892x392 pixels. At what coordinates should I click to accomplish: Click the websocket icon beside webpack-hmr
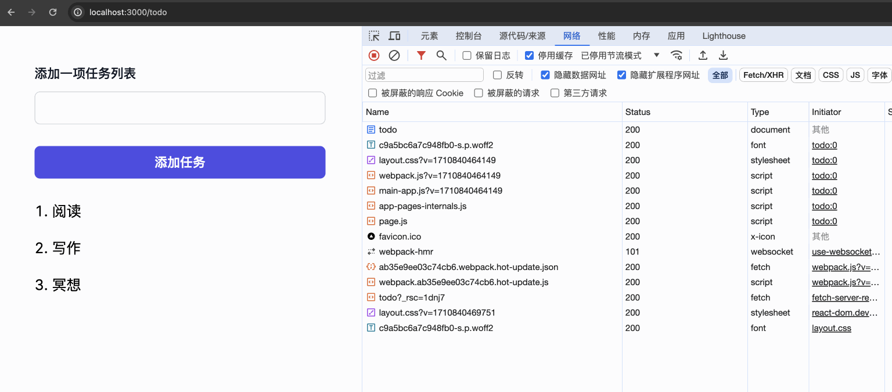pos(371,251)
